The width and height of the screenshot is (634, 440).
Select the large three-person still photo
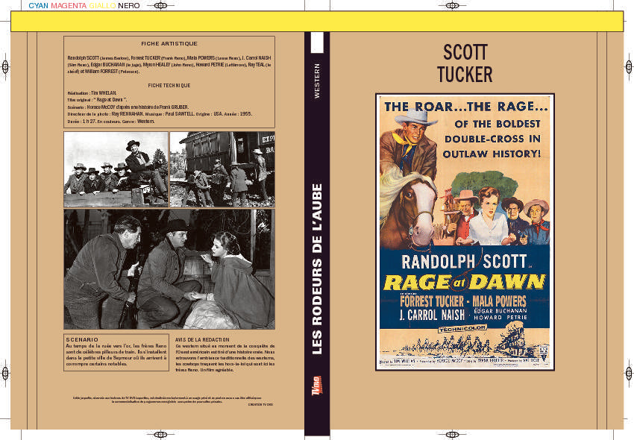(x=169, y=269)
